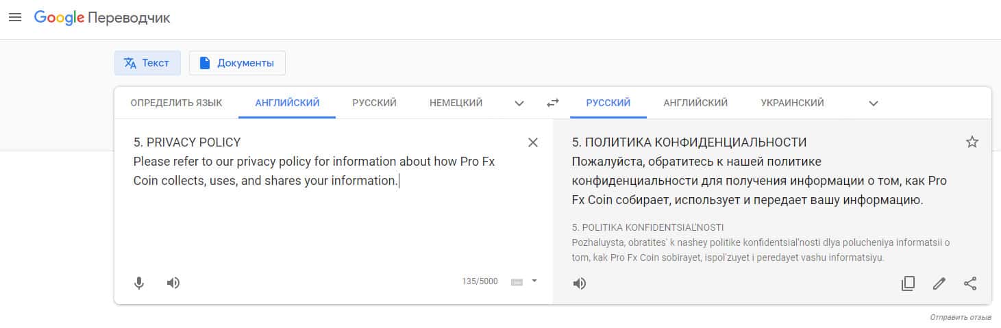Save translation with the star

tap(972, 142)
